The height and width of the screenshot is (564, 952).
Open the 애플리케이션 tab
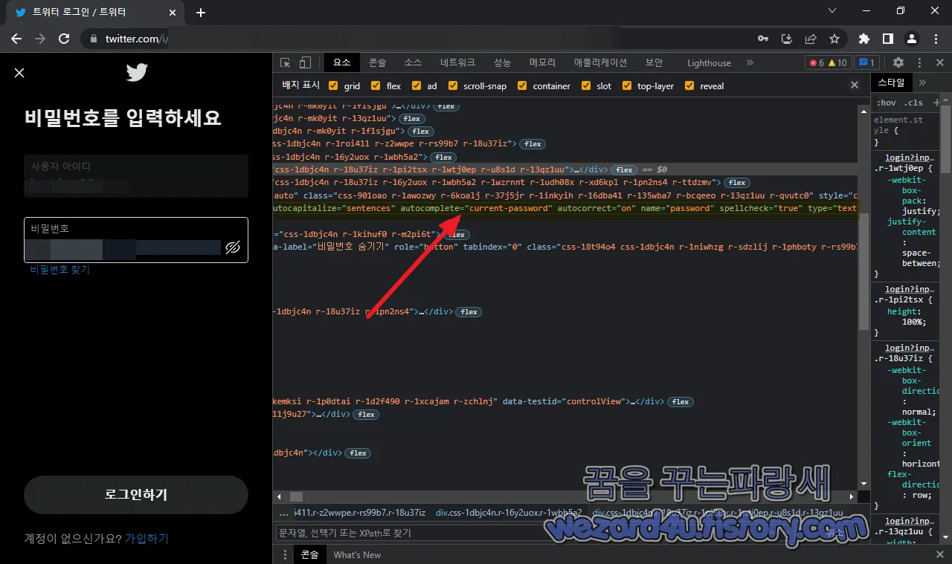point(600,63)
